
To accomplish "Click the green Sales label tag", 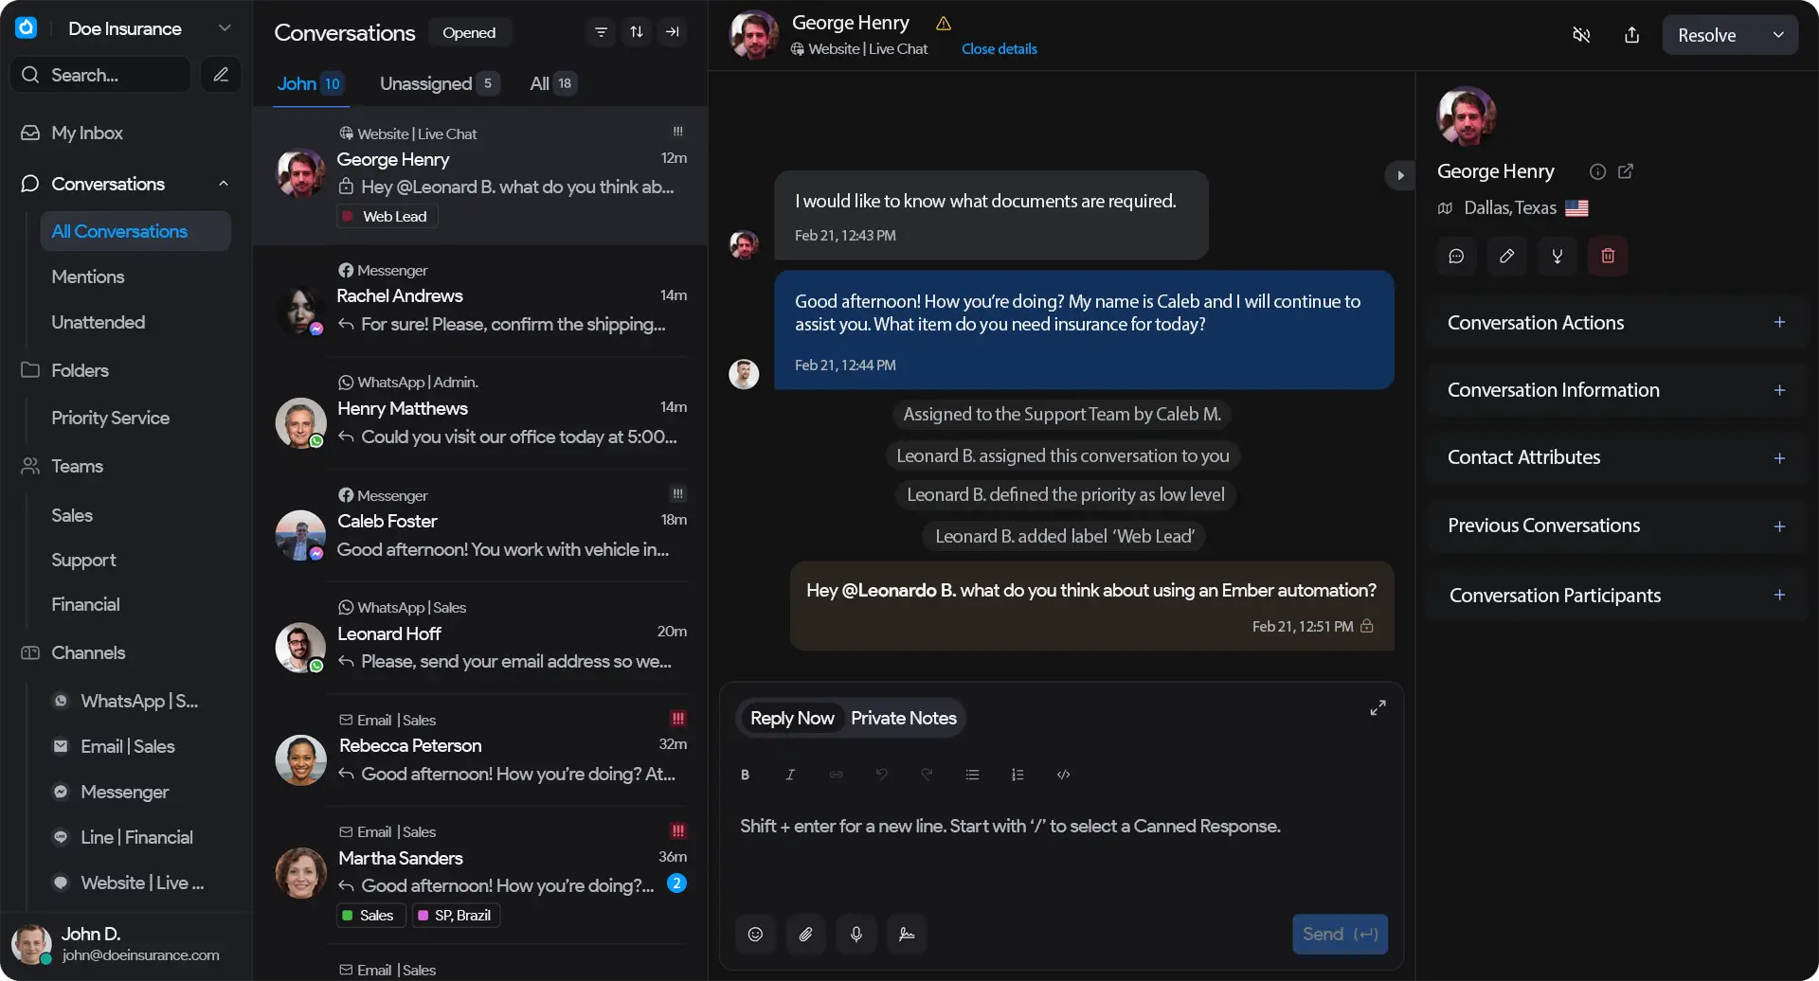I will coord(369,916).
